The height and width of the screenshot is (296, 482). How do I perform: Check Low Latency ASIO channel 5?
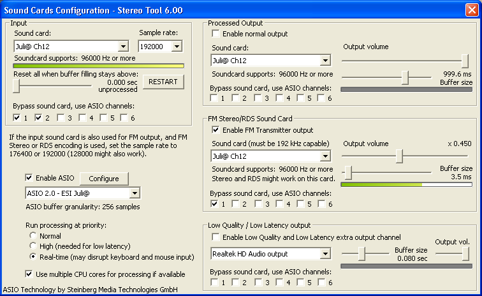tap(301, 282)
